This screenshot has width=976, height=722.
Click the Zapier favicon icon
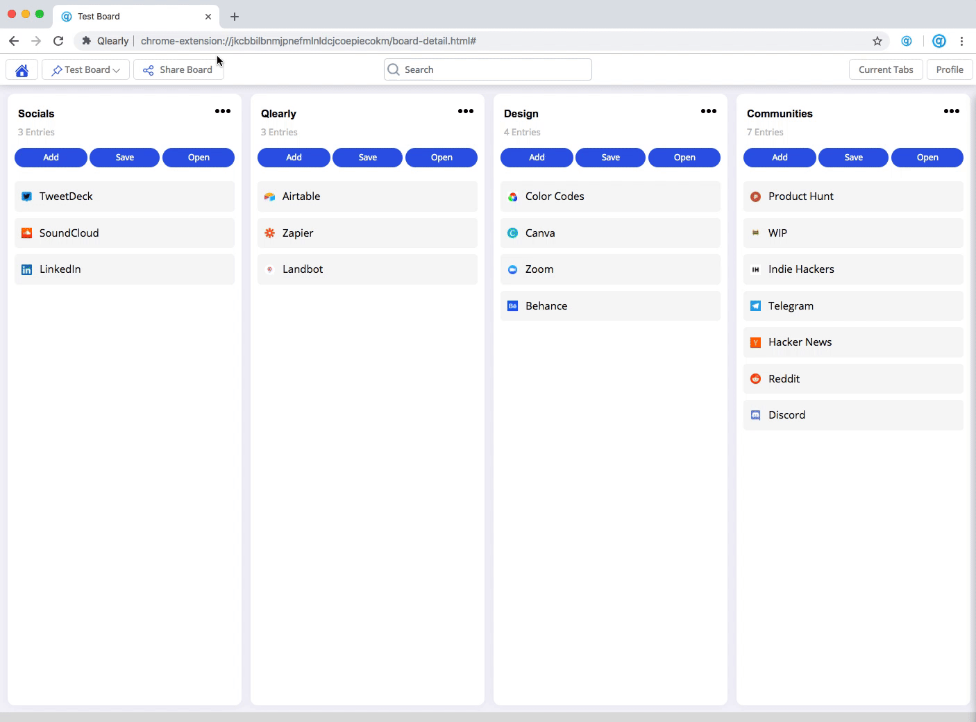269,233
